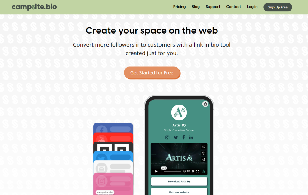Seek along the video progress bar
Image resolution: width=308 pixels, height=195 pixels.
172,171
